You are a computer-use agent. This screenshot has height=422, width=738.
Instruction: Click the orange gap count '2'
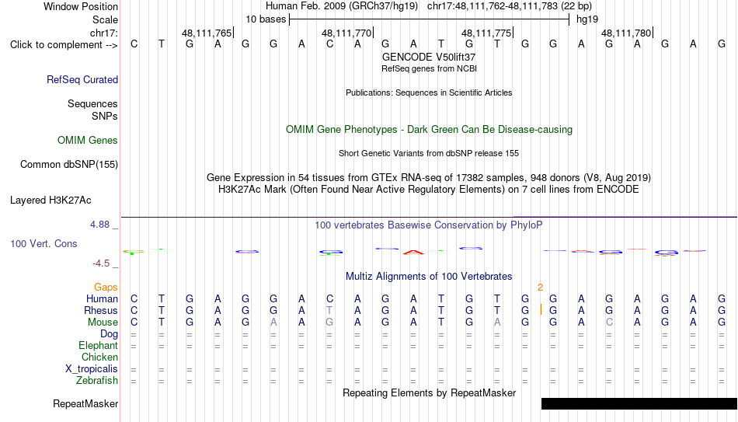(541, 288)
